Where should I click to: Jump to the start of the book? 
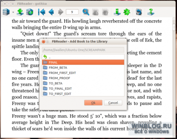(x=42, y=12)
